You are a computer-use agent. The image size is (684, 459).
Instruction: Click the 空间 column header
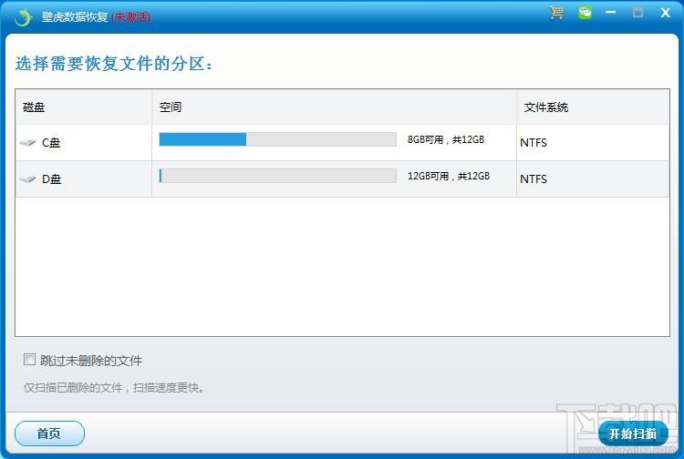click(334, 107)
